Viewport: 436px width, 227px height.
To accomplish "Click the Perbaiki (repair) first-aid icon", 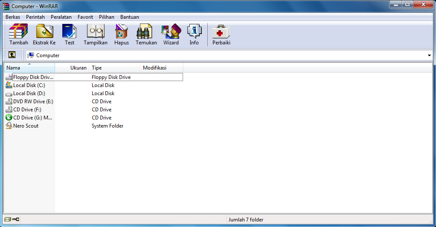I will (221, 32).
